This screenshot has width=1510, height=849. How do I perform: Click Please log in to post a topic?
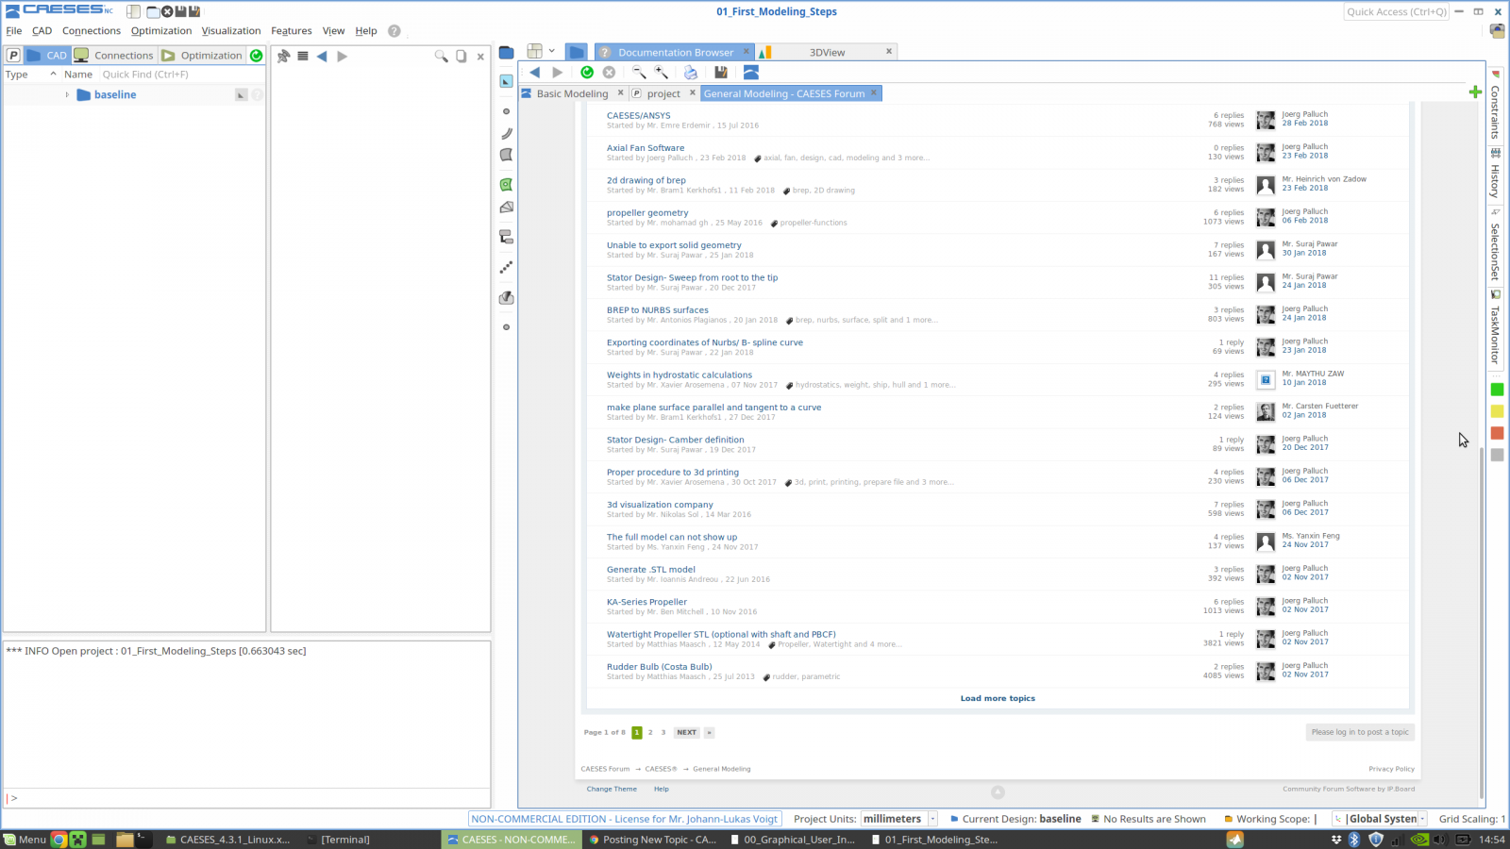point(1360,732)
